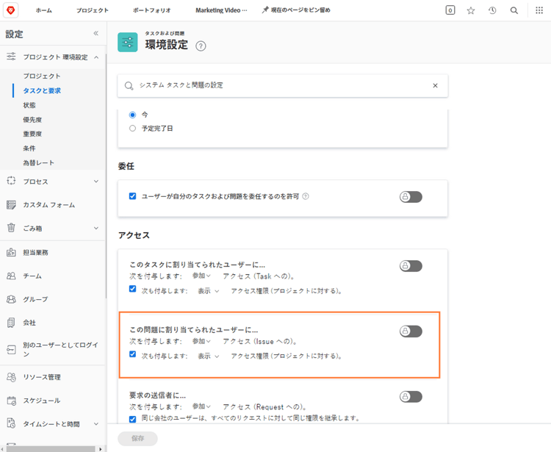Image resolution: width=551 pixels, height=452 pixels.
Task: Click the 会社 building icon
Action: pyautogui.click(x=11, y=323)
